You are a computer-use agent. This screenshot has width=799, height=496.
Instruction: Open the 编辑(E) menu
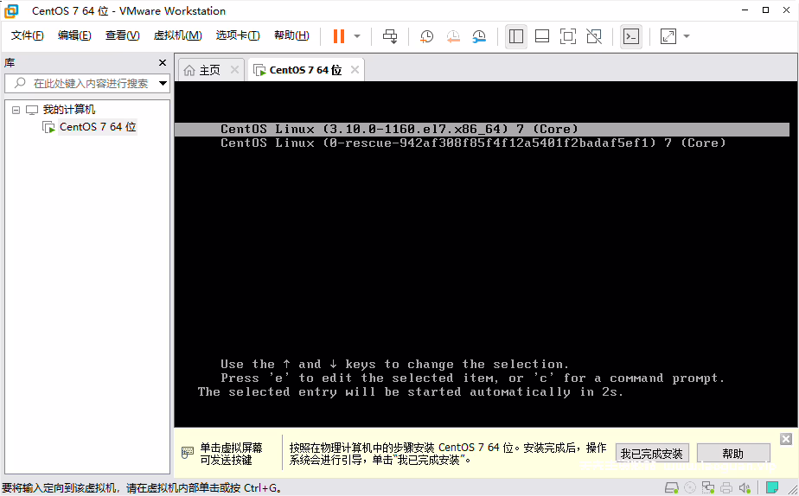point(74,35)
